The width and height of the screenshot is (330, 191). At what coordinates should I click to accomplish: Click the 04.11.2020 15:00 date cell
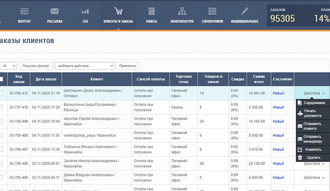46,122
